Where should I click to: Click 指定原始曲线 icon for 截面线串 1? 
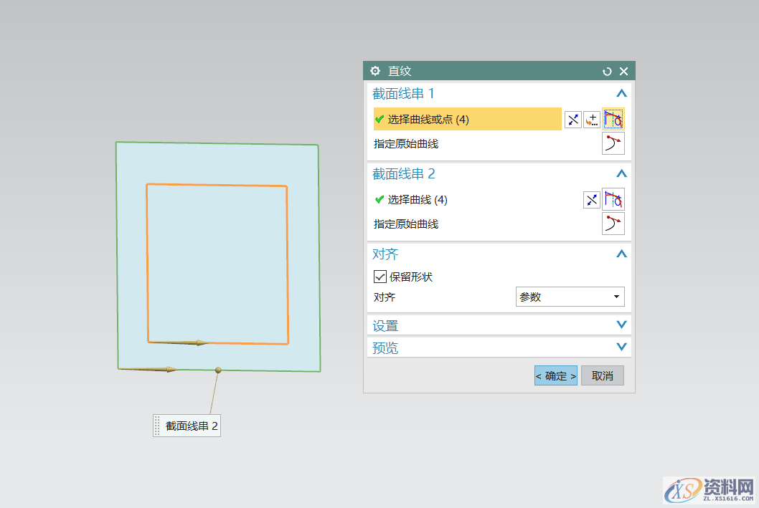613,143
